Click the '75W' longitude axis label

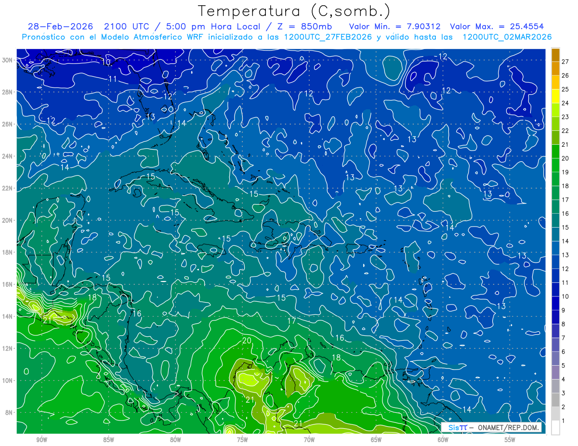click(242, 440)
